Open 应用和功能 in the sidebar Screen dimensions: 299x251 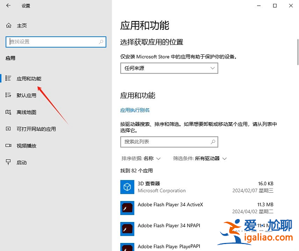point(29,78)
